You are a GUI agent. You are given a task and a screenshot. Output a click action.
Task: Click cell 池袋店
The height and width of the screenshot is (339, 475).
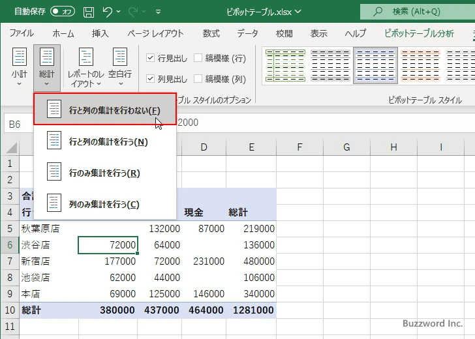click(x=49, y=278)
